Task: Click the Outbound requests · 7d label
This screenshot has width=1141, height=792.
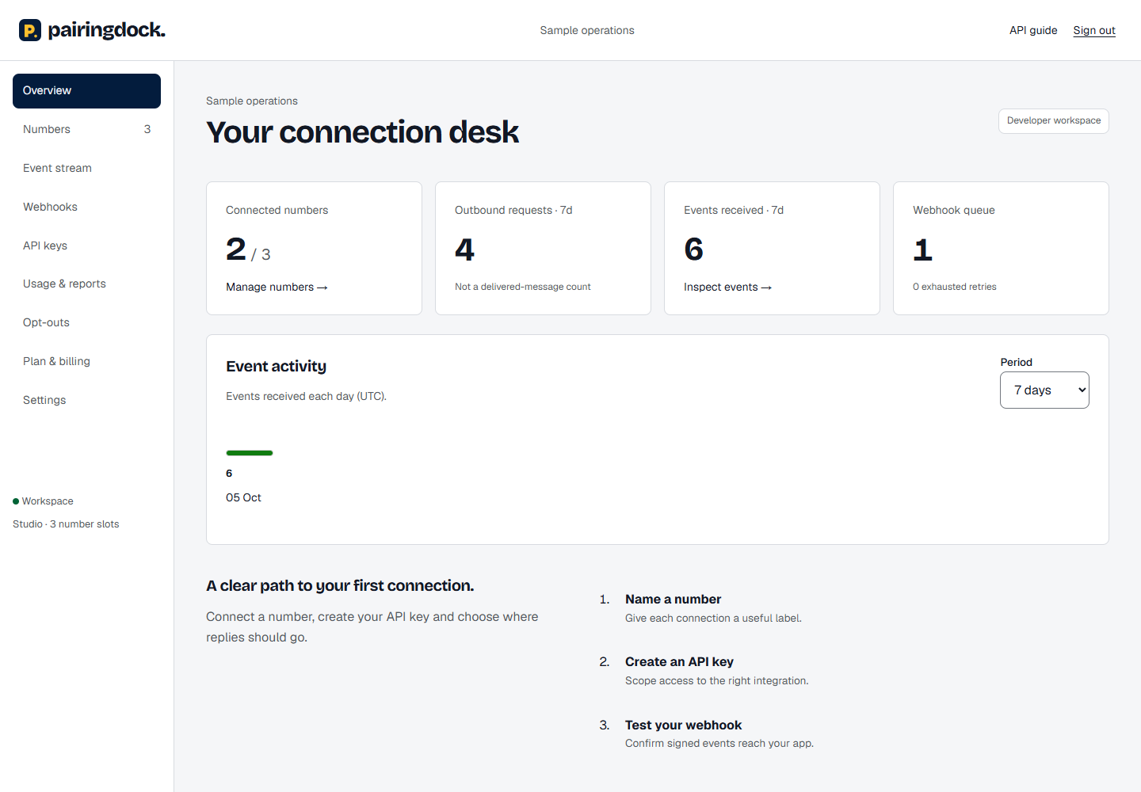Action: (x=513, y=210)
